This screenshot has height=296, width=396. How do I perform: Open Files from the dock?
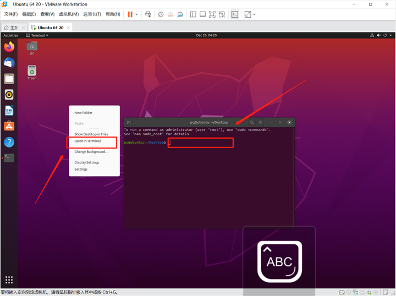point(9,79)
